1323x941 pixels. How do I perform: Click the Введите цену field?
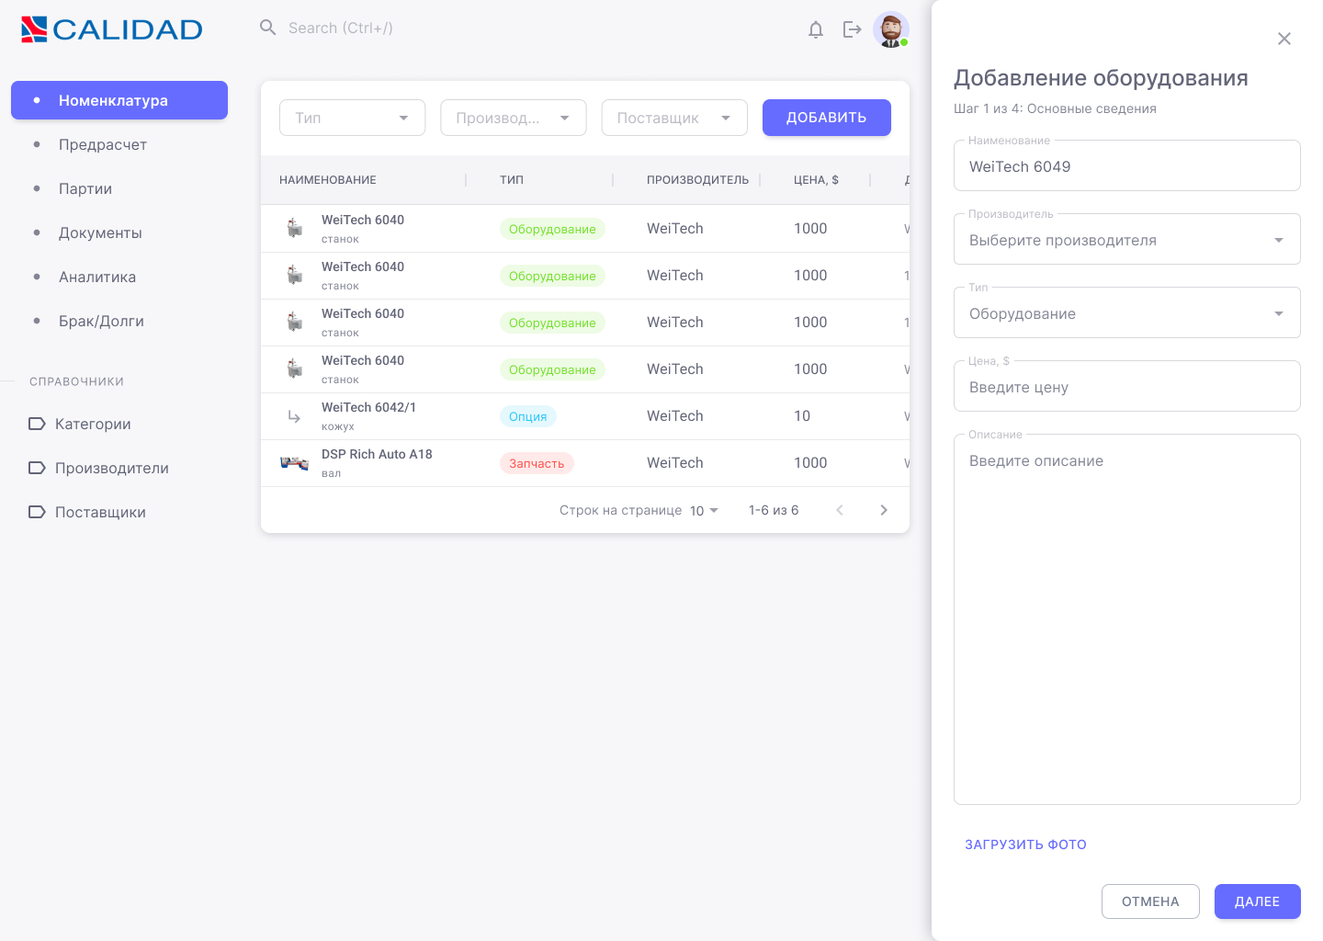1127,386
